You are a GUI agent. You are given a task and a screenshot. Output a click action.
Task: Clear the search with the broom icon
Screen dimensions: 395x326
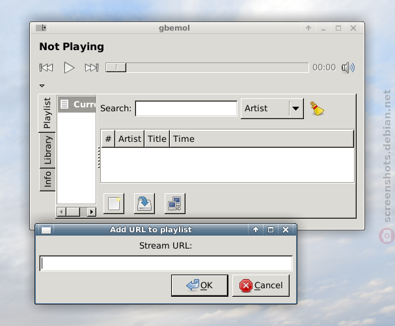317,109
